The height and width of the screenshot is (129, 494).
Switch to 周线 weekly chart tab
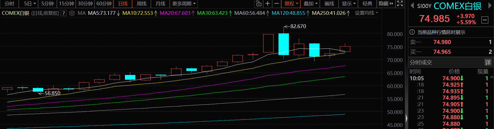coord(141,4)
